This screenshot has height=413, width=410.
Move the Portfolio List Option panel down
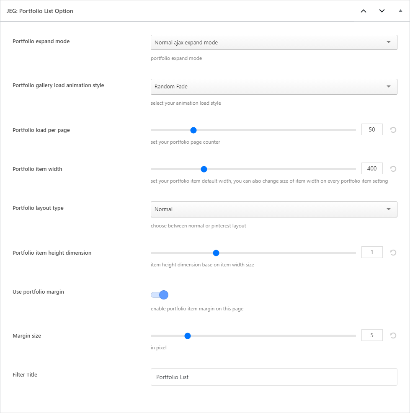[x=382, y=11]
